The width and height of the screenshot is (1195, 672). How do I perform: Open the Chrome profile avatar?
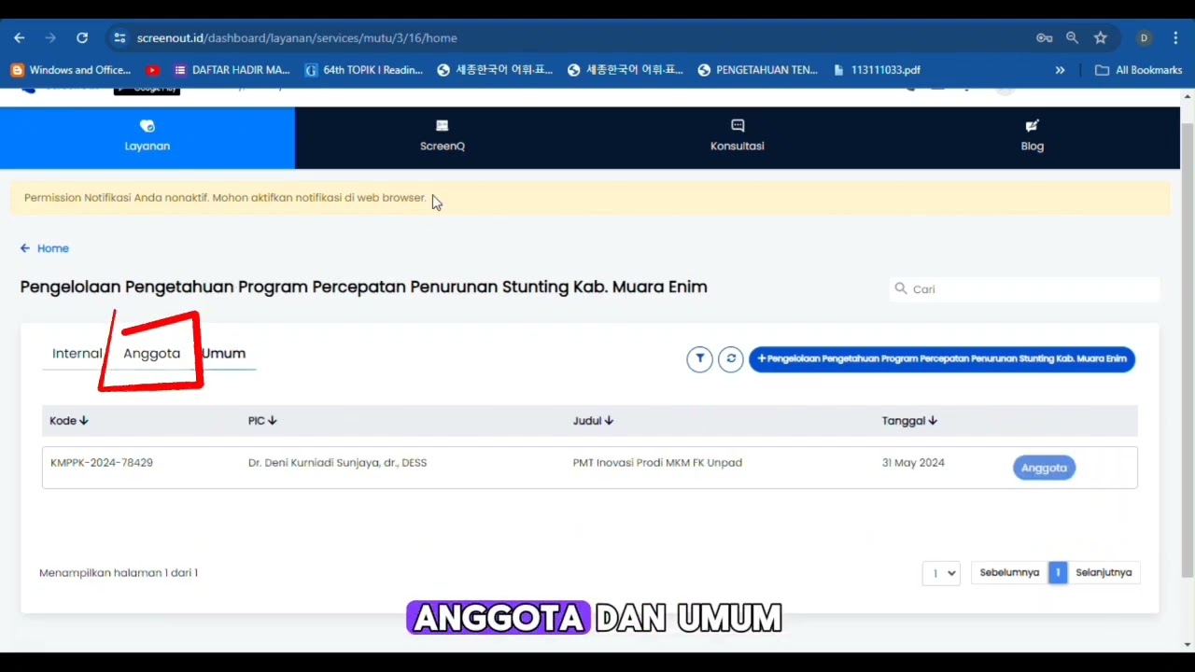click(1144, 38)
